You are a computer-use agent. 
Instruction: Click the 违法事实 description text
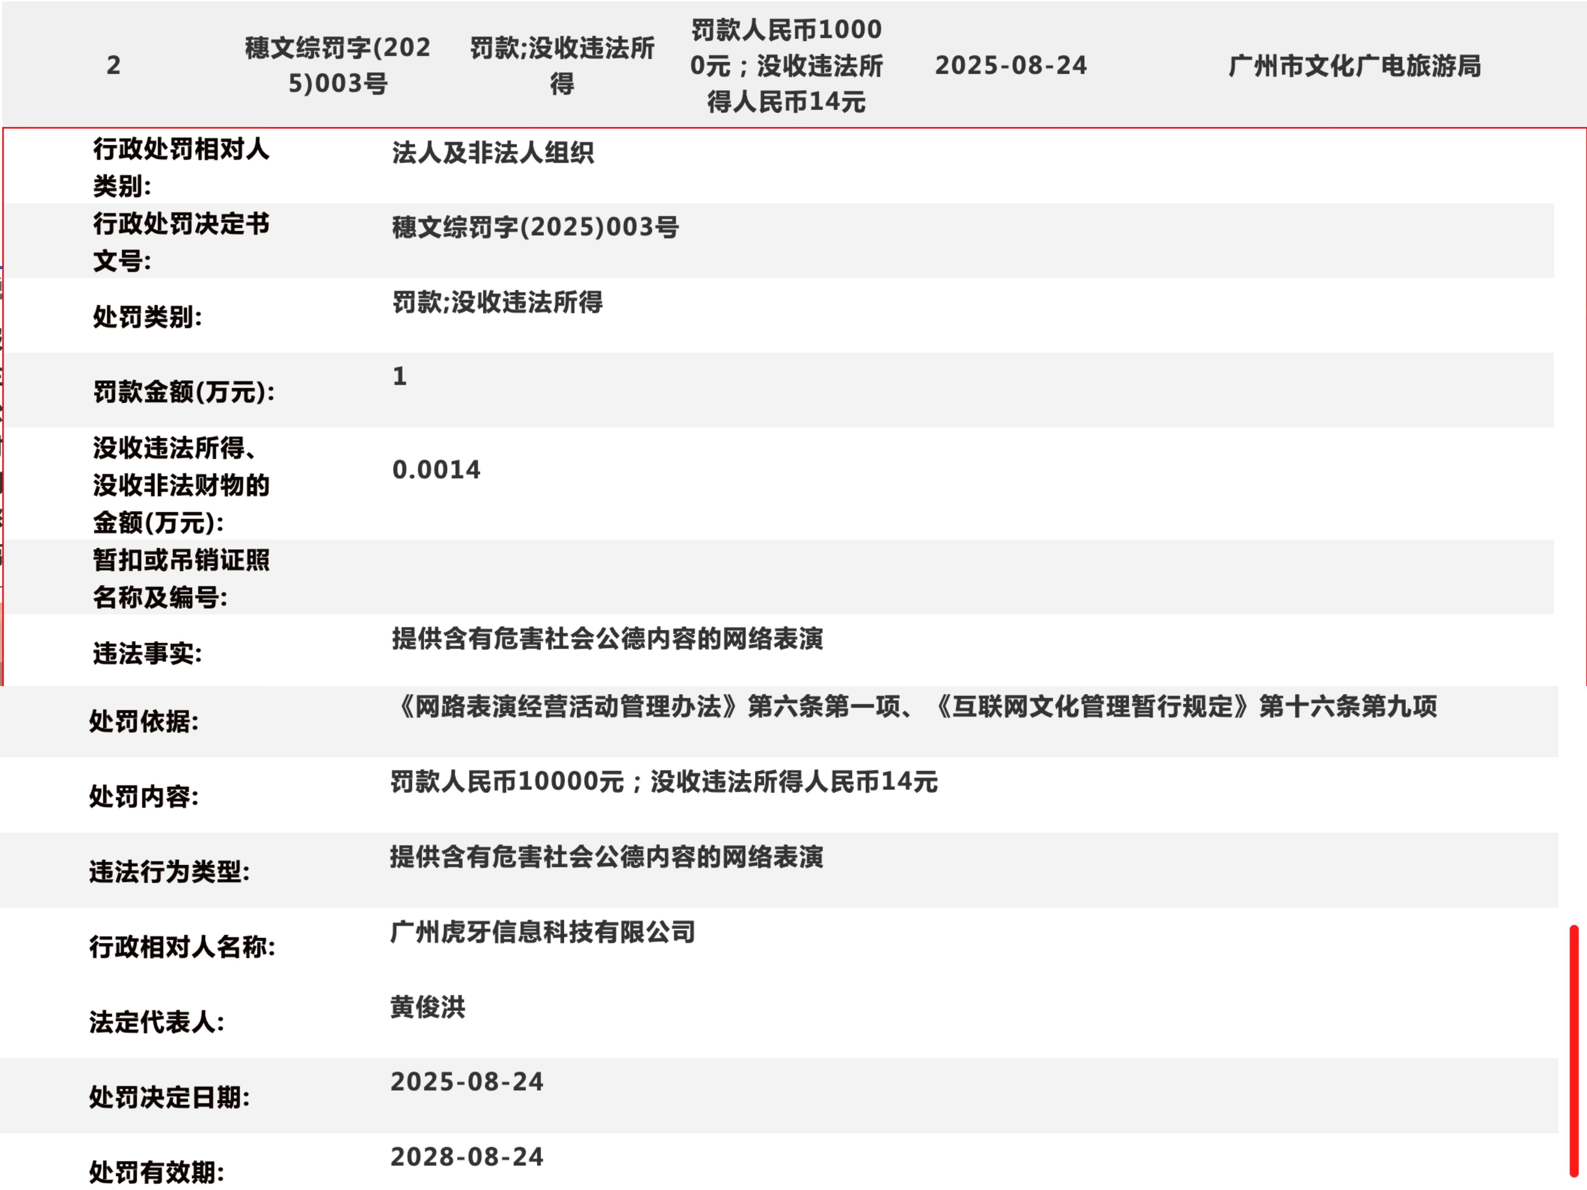click(x=607, y=638)
